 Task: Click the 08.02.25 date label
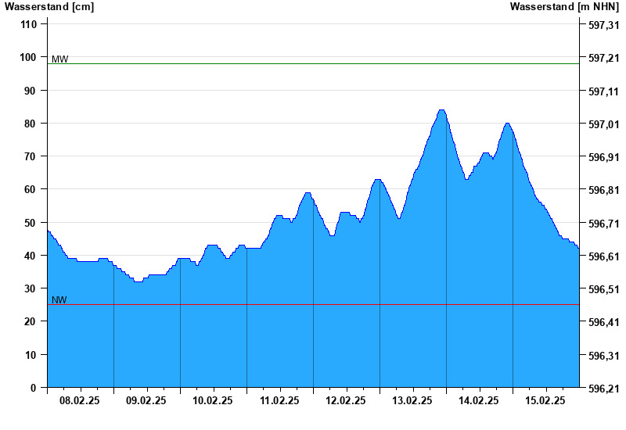tap(80, 400)
